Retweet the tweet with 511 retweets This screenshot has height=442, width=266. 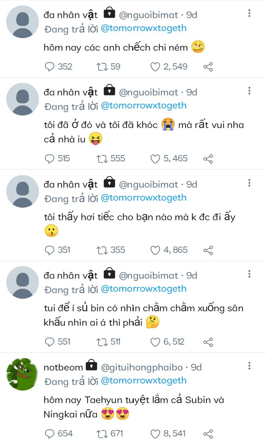point(102,342)
